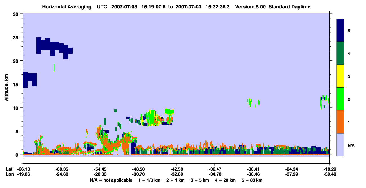
Task: Click the dark green color bar segment labeled 4
Action: pos(340,53)
